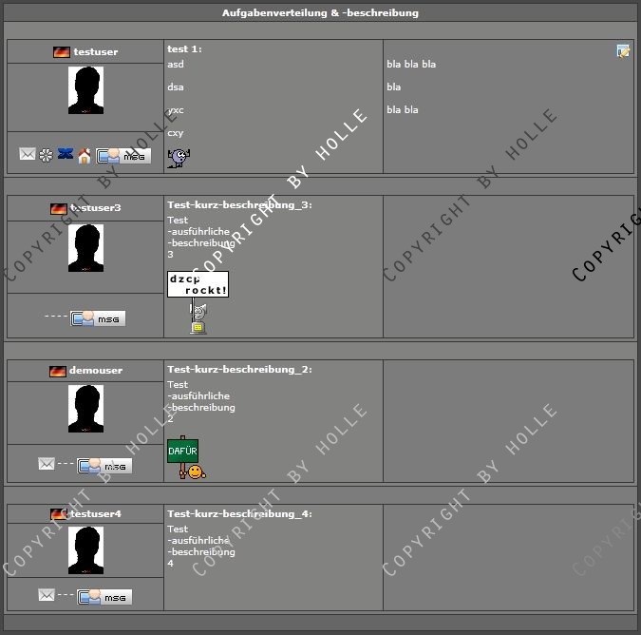This screenshot has width=641, height=635.
Task: Click testuser's avatar silhouette image
Action: 85,91
